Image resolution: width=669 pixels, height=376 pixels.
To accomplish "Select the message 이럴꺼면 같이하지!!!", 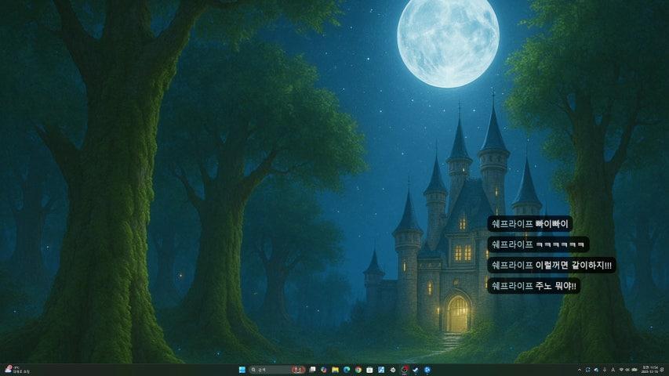I will (x=552, y=266).
